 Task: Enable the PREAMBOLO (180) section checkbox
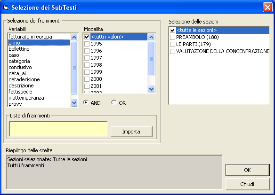172,37
